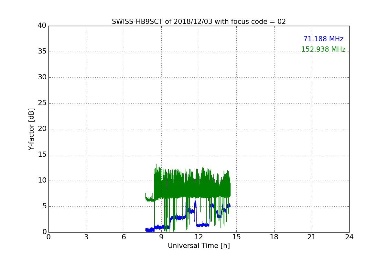Click y-axis tick label '10'
The image size is (388, 258).
pyautogui.click(x=42, y=181)
